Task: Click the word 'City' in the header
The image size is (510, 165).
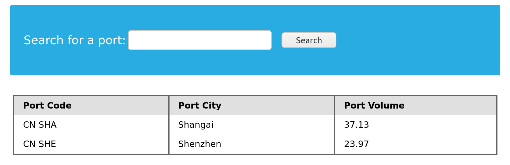Action: (x=212, y=106)
